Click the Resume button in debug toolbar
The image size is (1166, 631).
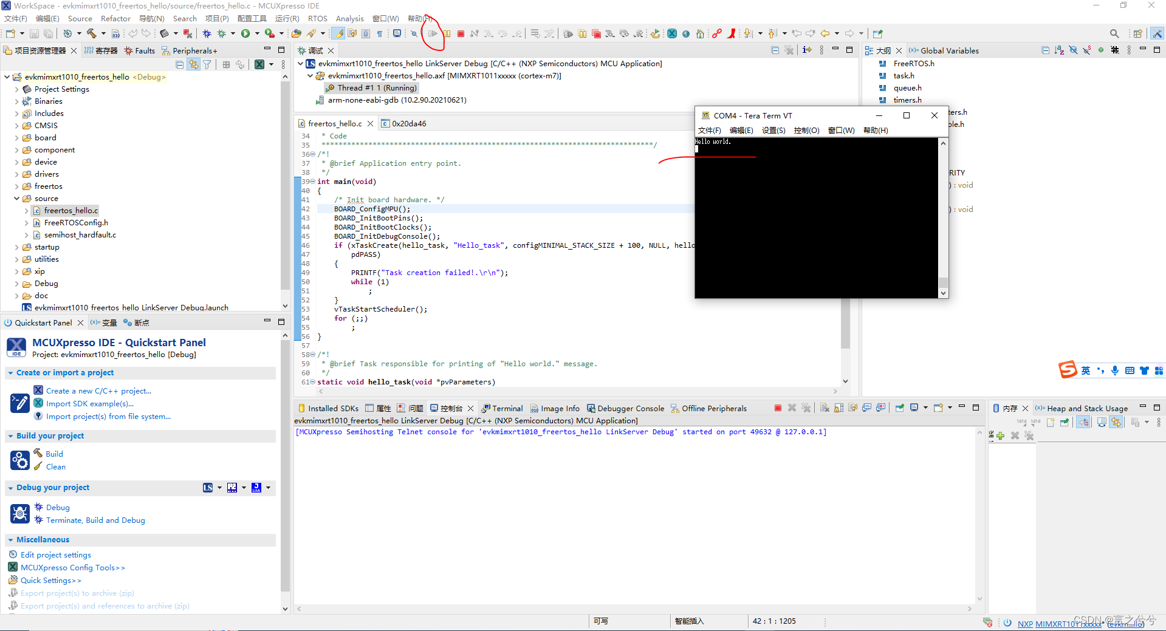click(x=433, y=33)
